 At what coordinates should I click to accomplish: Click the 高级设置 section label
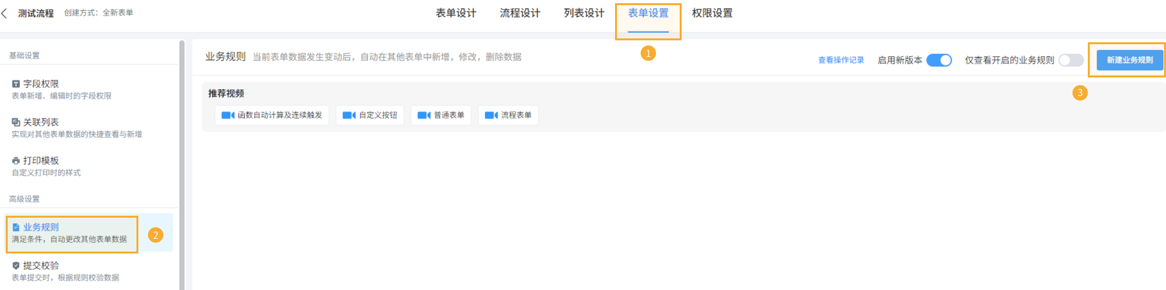(x=24, y=199)
